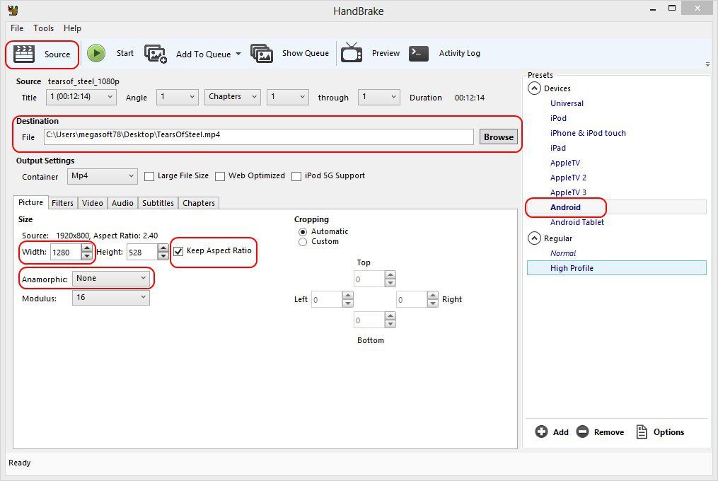Collapse the Devices presets group
Viewport: 718px width, 481px height.
534,88
